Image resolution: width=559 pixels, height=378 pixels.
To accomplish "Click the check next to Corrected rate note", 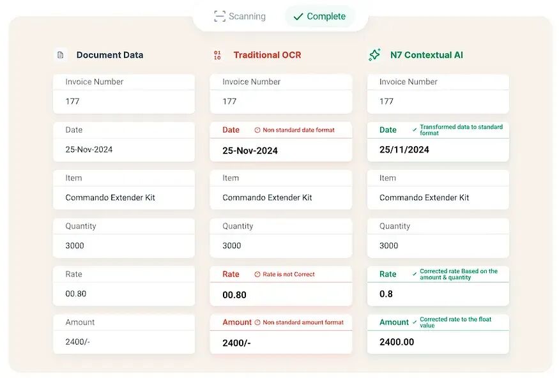I will [x=415, y=275].
